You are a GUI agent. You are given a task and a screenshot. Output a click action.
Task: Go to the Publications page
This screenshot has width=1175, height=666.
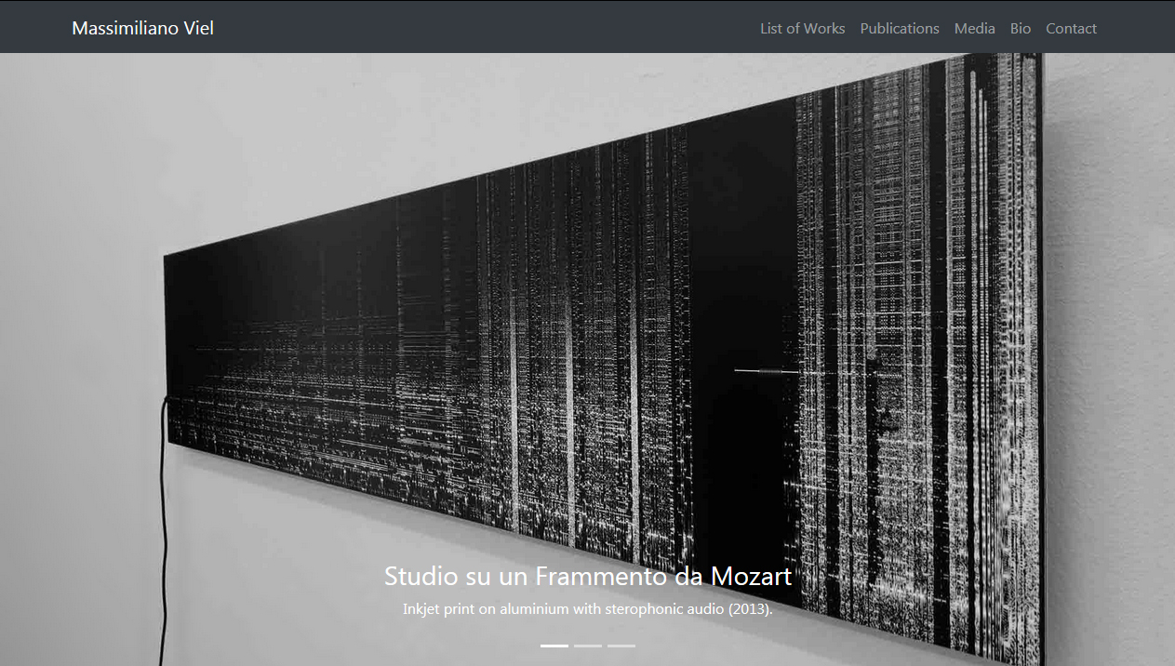(x=900, y=28)
